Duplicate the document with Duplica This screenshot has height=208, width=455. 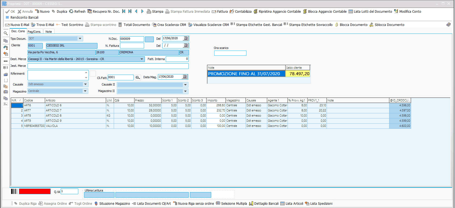coord(59,12)
